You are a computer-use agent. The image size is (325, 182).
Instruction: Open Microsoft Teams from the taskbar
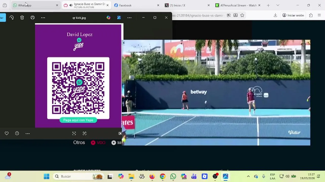click(x=194, y=176)
